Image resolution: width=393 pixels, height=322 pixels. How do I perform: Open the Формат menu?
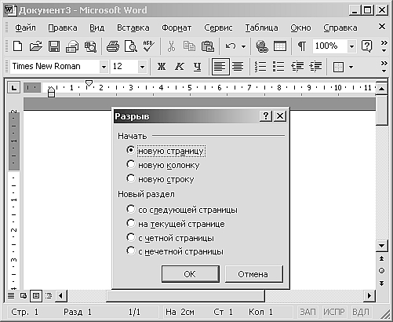coord(176,27)
